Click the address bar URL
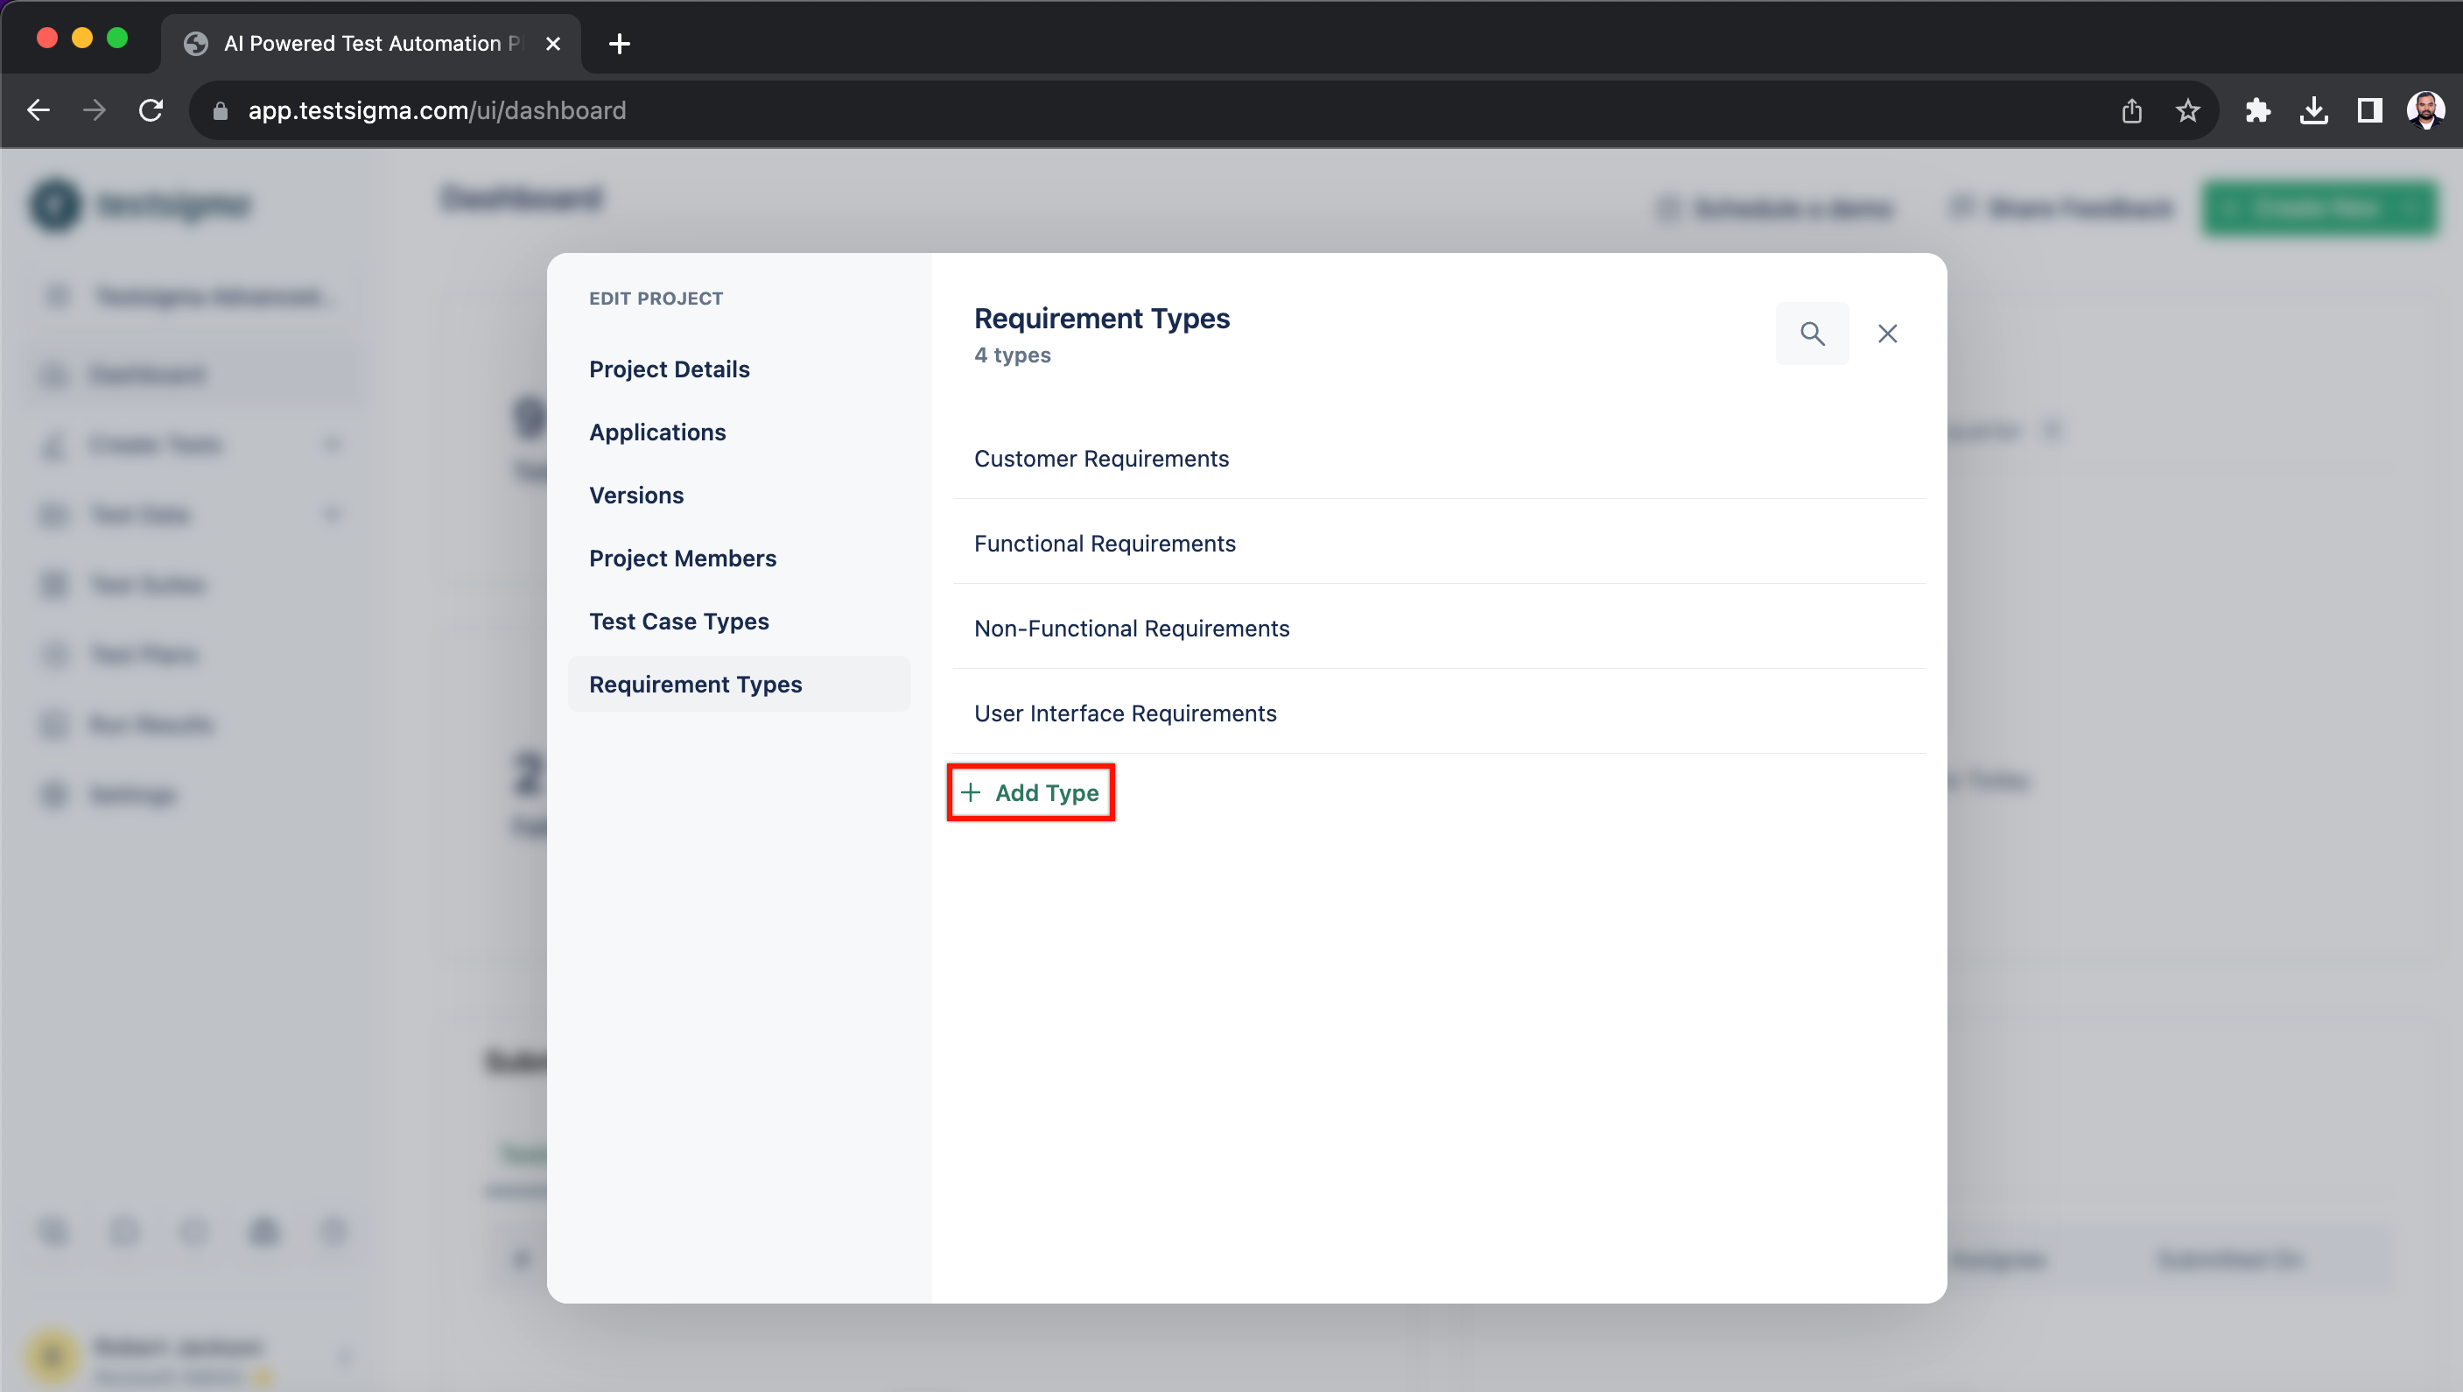This screenshot has width=2463, height=1392. tap(437, 111)
